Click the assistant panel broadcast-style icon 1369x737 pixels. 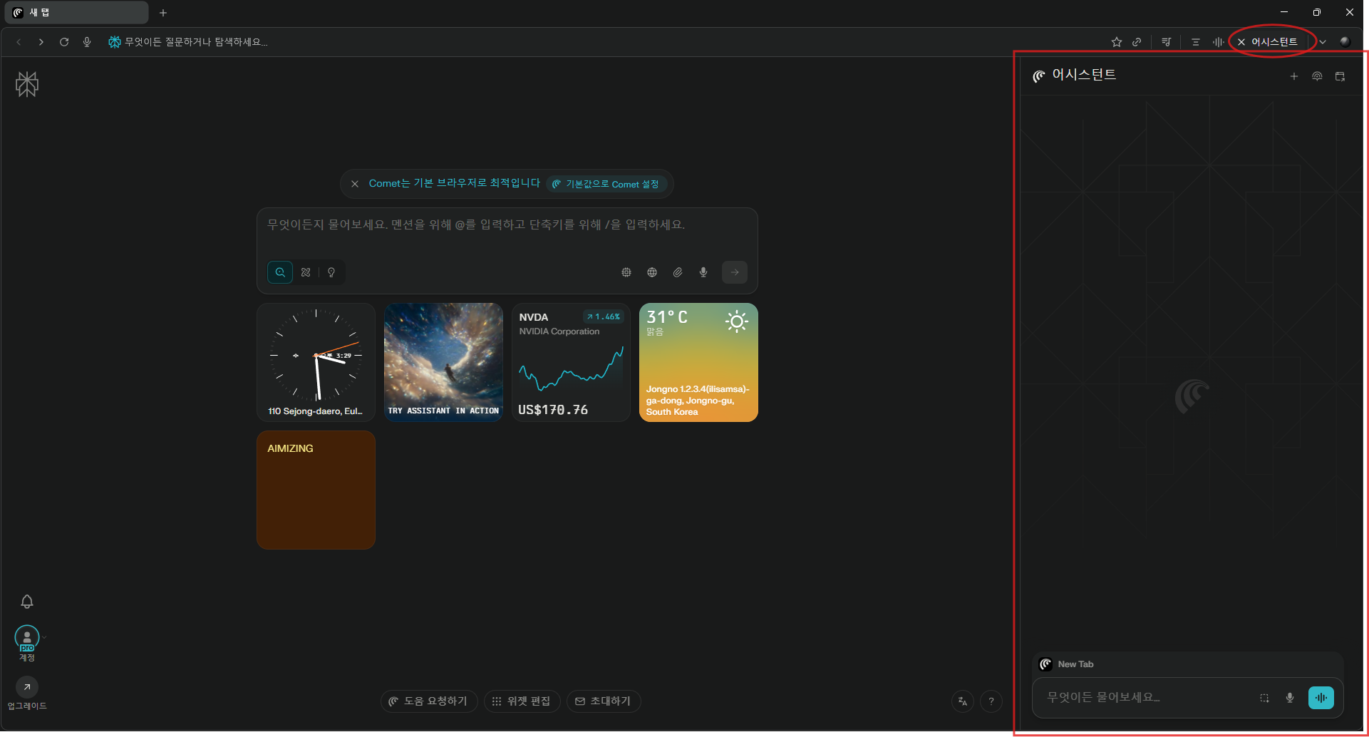(1317, 76)
